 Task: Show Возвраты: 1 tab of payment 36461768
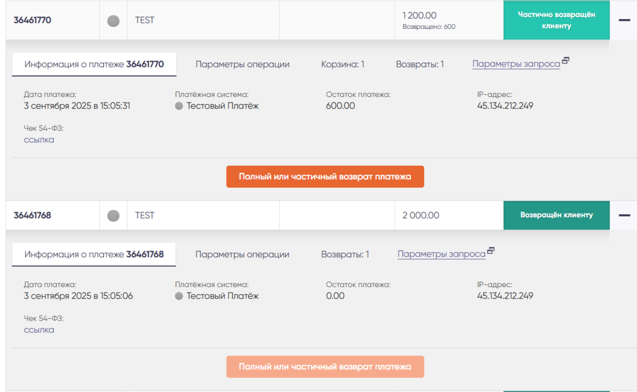[345, 255]
